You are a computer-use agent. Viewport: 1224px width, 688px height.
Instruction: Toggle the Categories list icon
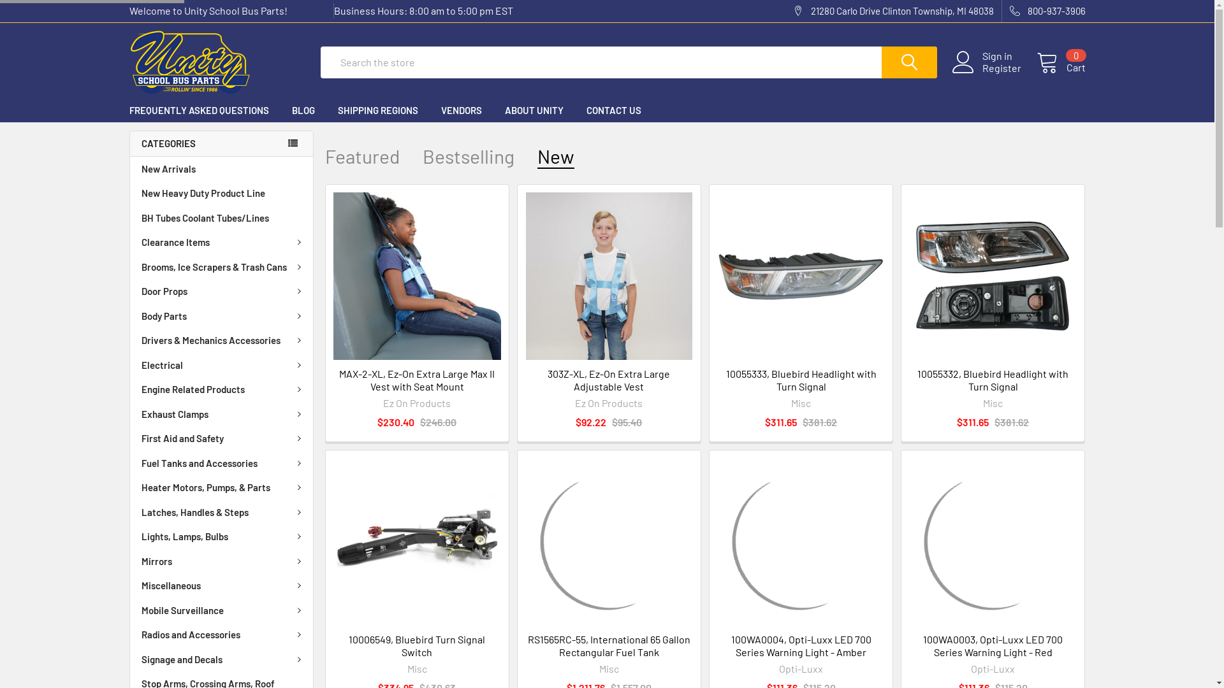pos(293,143)
